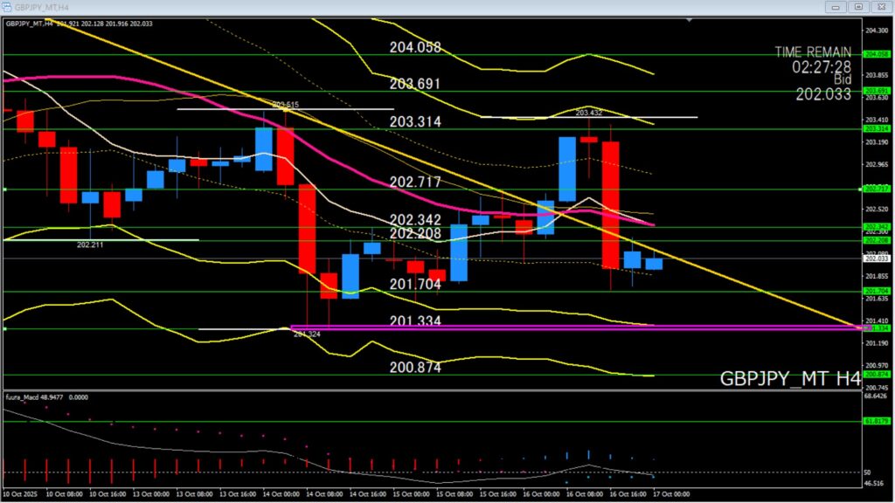This screenshot has height=503, width=895.
Task: Select the magenta 201.334 support line label
Action: click(415, 321)
